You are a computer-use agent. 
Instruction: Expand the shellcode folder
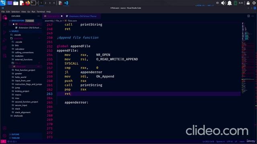[18, 116]
